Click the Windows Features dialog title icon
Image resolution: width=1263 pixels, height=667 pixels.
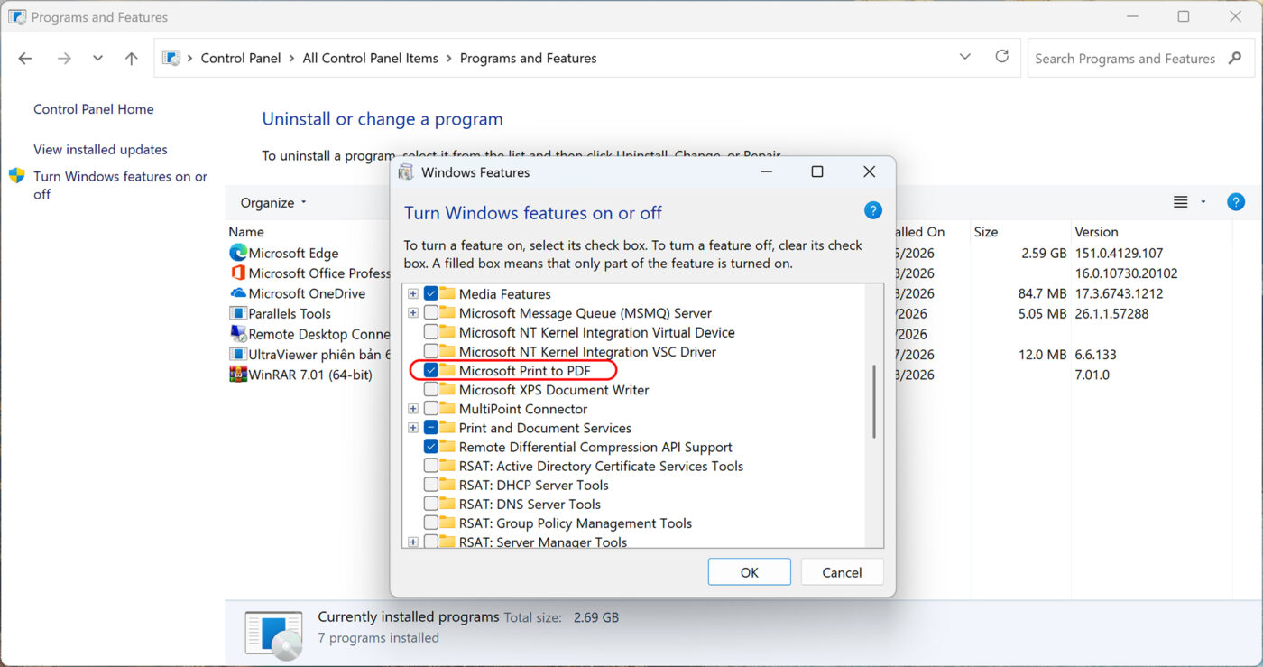[x=407, y=171]
